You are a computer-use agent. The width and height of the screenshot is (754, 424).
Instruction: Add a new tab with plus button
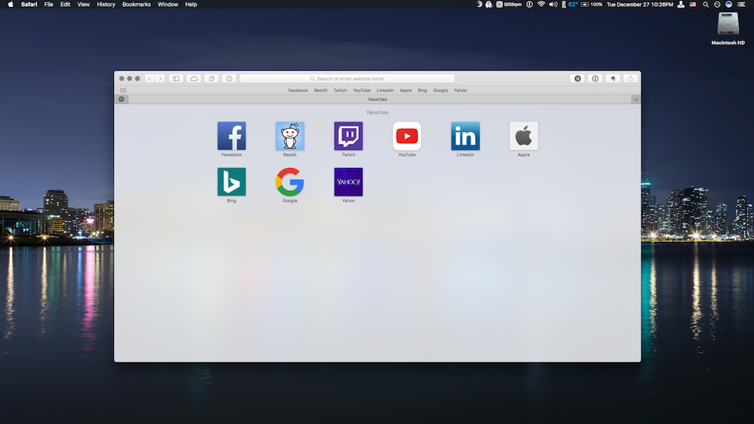point(636,100)
